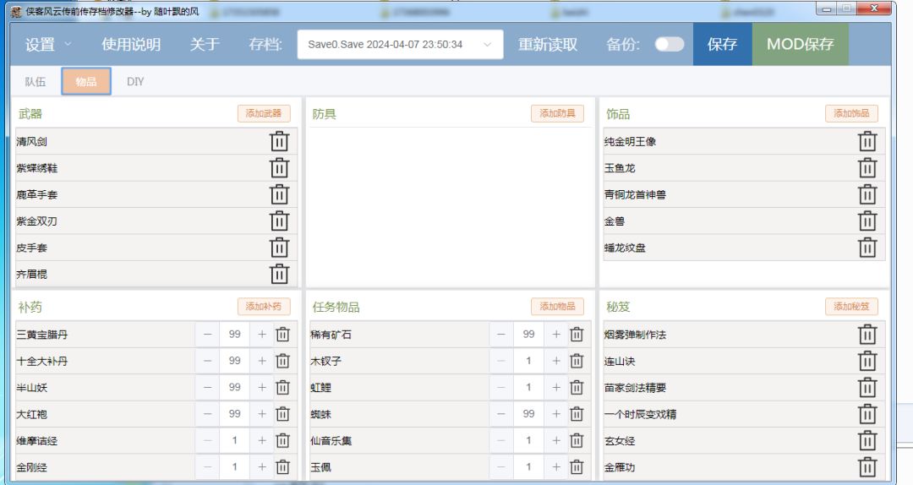Delete the 仙音乐集 quest item
913x485 pixels.
pos(577,441)
